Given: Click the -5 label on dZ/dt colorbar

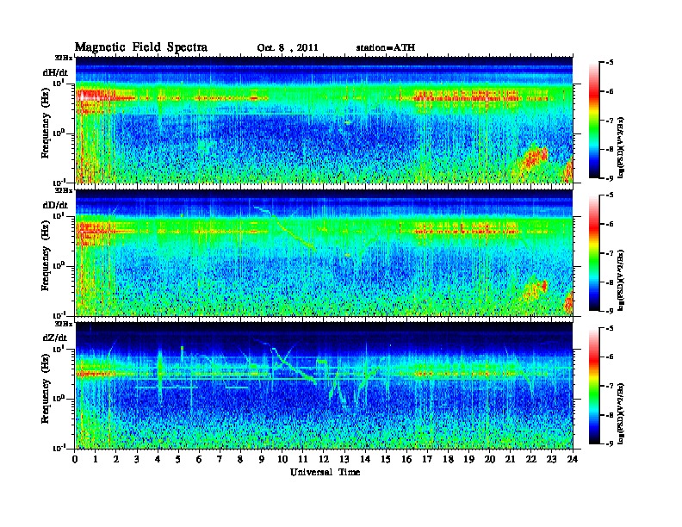Looking at the screenshot, I should (x=610, y=328).
